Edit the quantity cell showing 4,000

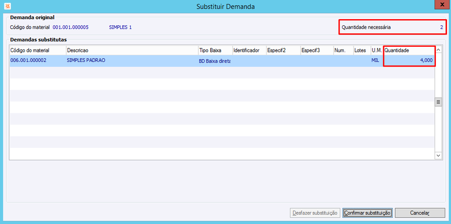(x=409, y=61)
